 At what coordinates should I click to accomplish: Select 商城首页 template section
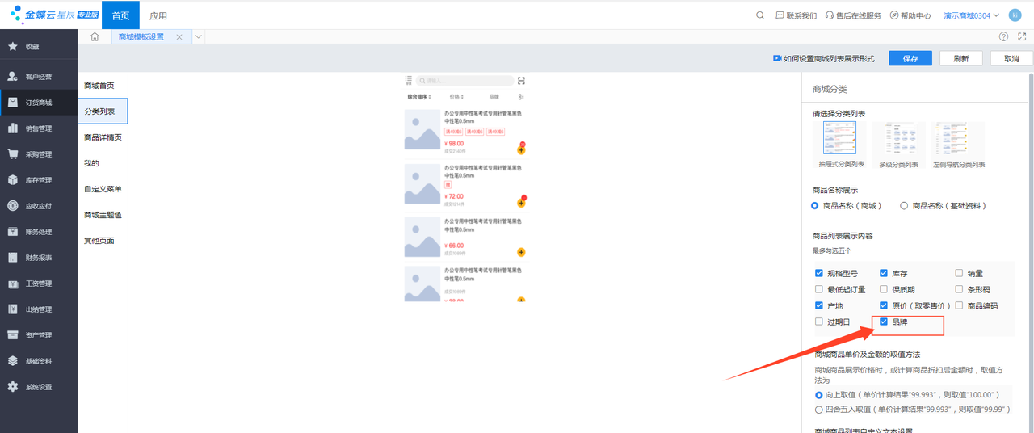[103, 86]
